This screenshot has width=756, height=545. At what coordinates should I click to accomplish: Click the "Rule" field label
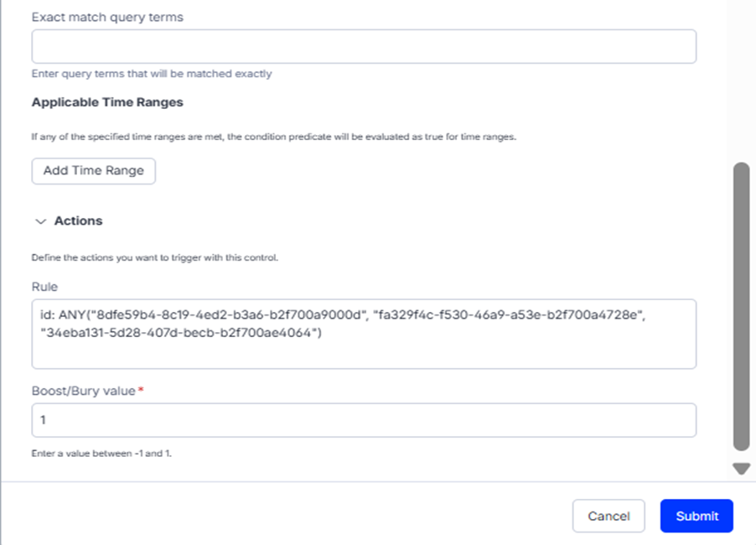click(x=44, y=287)
